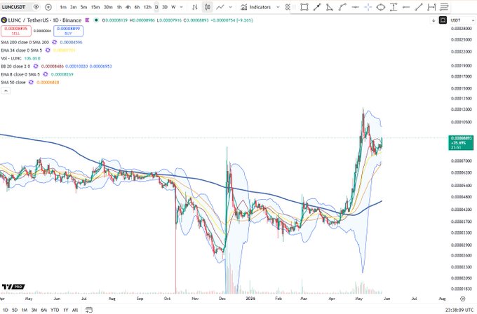Click the SMA 200 indicator settings icon

click(x=55, y=42)
